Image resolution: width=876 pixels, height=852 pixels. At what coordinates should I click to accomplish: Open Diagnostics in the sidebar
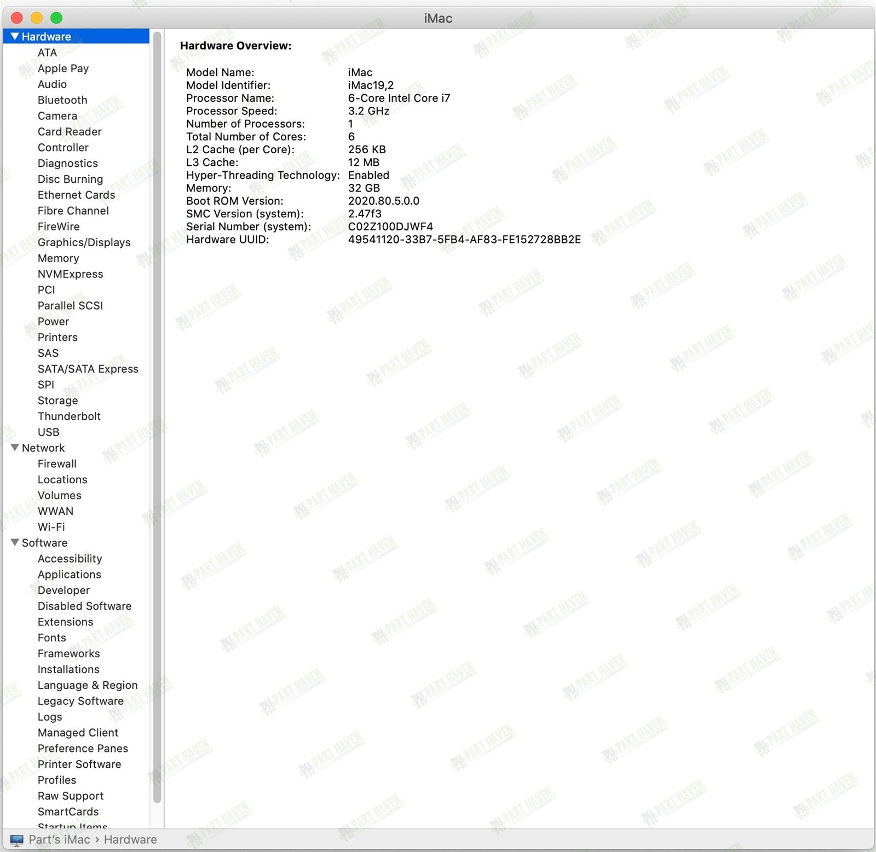[68, 164]
